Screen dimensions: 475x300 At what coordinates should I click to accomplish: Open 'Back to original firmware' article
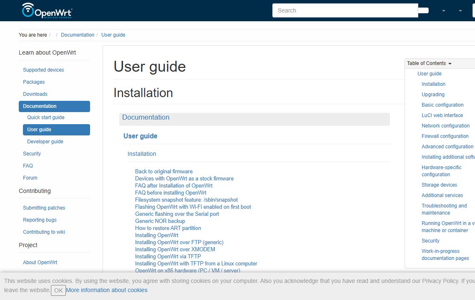tap(164, 171)
